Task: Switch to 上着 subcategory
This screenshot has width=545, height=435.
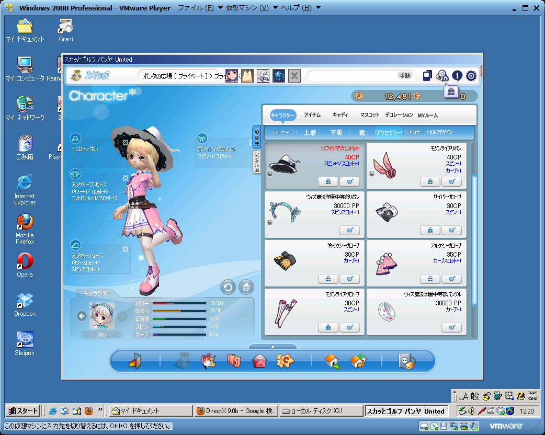Action: (310, 132)
